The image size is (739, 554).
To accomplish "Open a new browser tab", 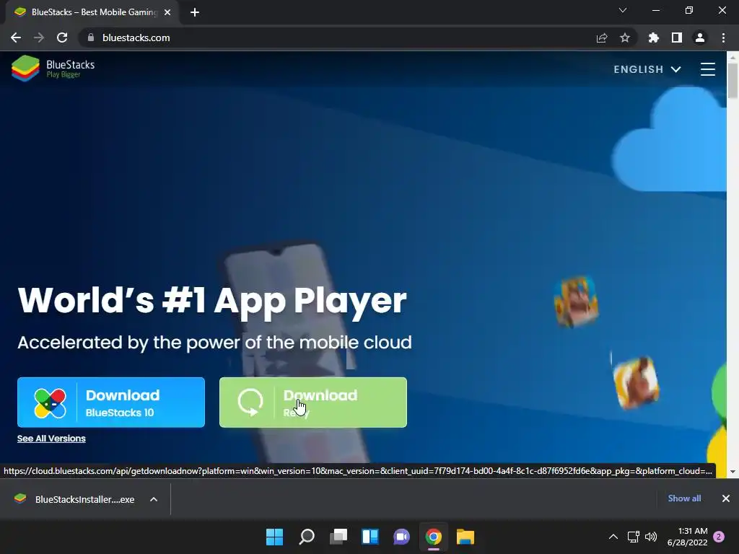I will (x=195, y=12).
